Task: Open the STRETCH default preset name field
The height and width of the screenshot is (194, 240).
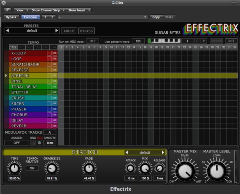Action: [145, 152]
